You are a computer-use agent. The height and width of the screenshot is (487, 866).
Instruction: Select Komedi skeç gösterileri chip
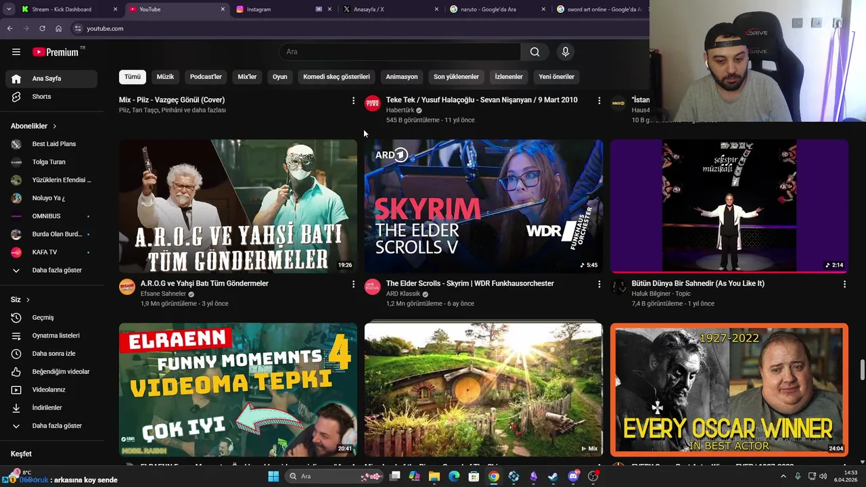click(336, 77)
